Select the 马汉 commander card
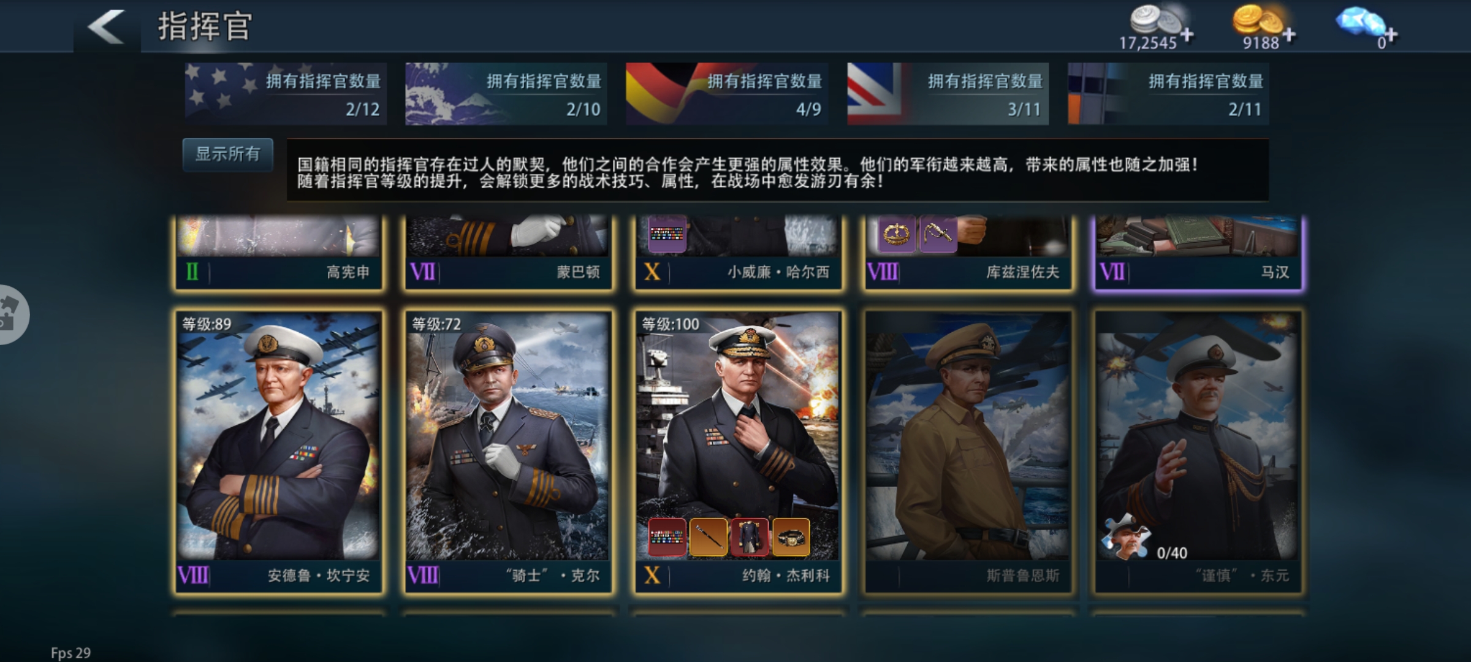The height and width of the screenshot is (662, 1471). tap(1198, 253)
